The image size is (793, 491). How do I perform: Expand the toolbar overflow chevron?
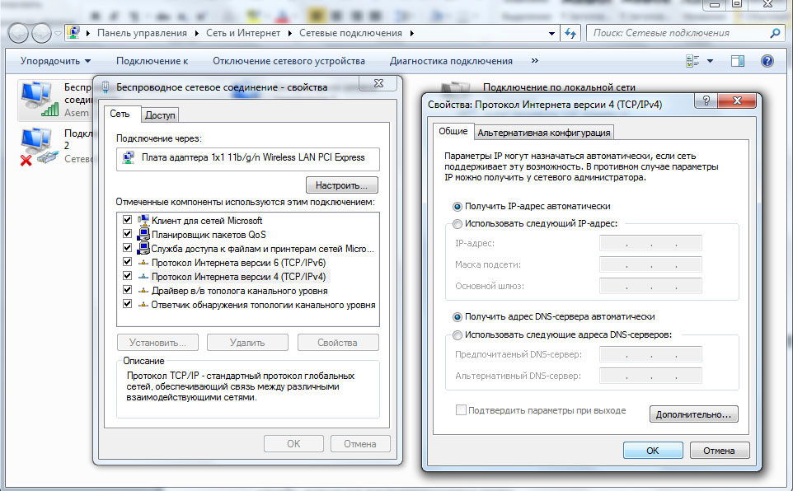point(535,61)
